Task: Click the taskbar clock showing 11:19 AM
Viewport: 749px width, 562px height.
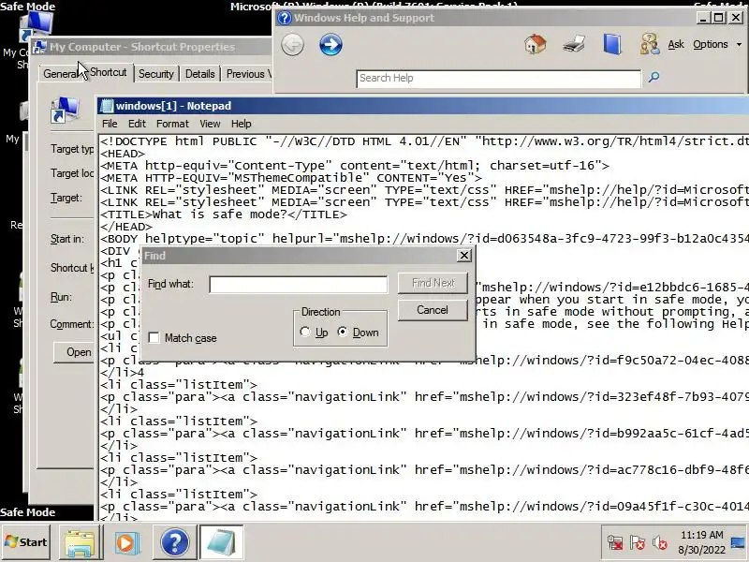Action: coord(701,542)
